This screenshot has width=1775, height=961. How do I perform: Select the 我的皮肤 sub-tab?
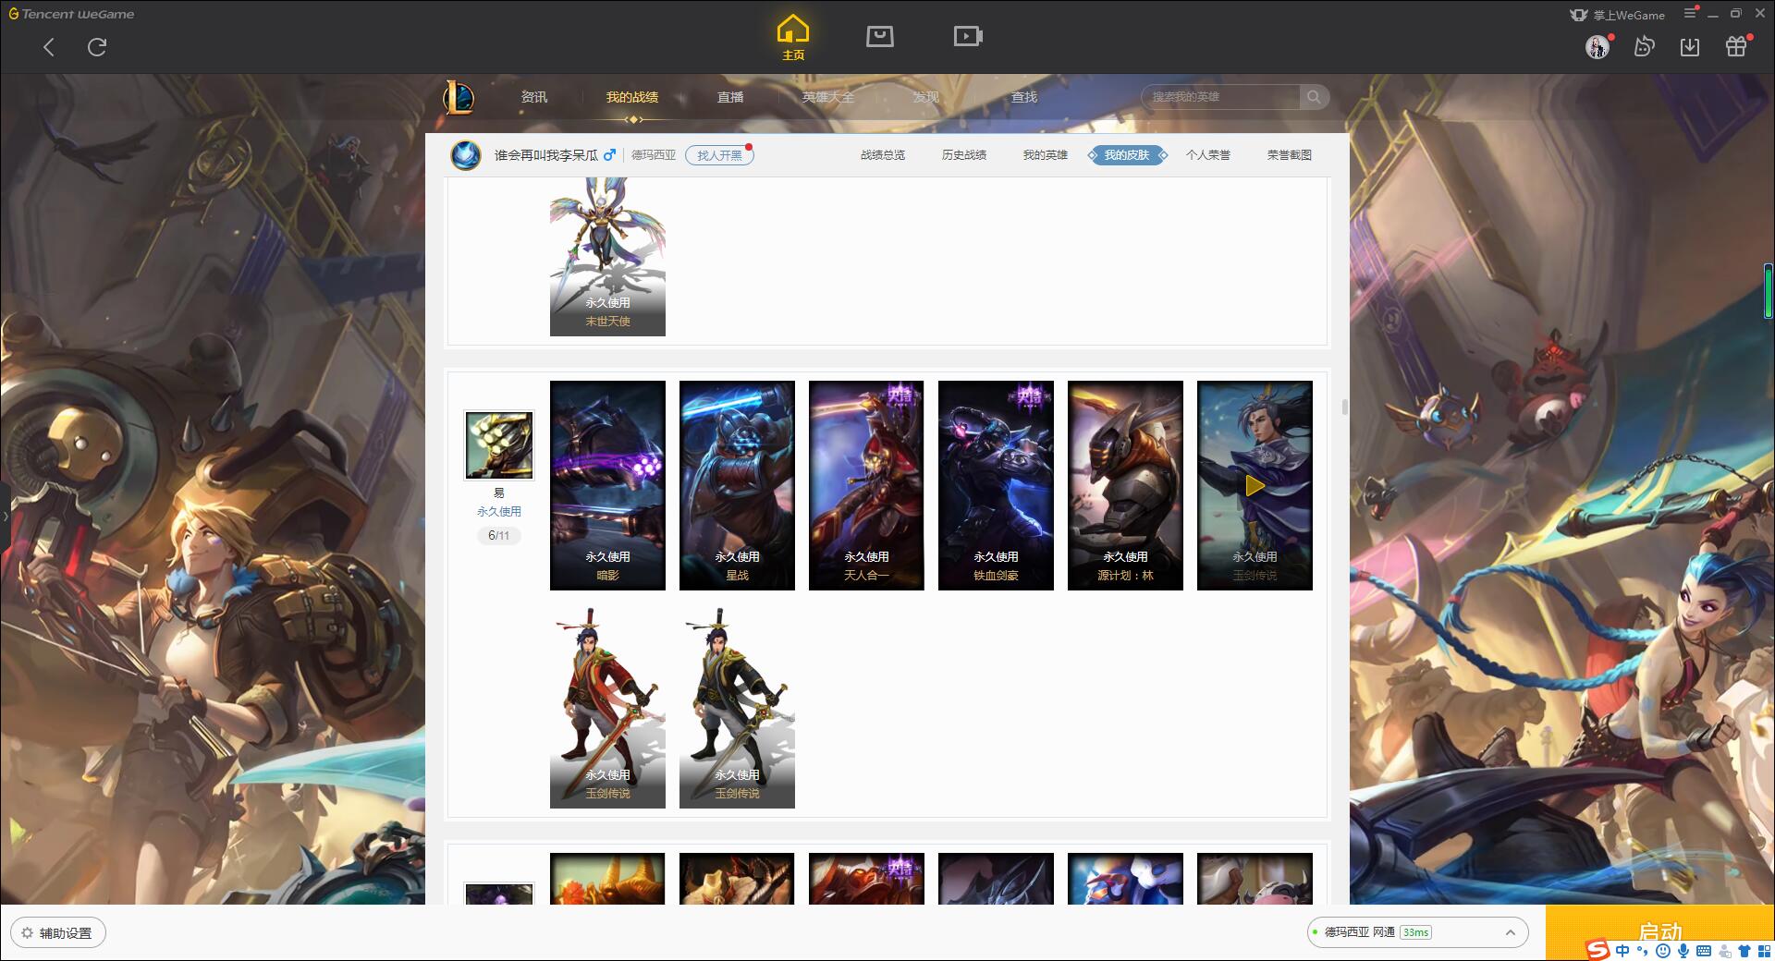point(1127,155)
